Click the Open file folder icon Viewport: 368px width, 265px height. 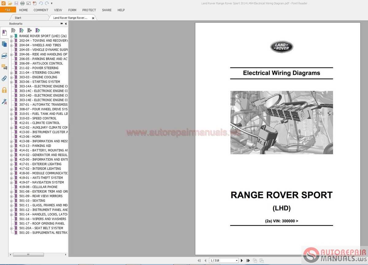[x=10, y=3]
